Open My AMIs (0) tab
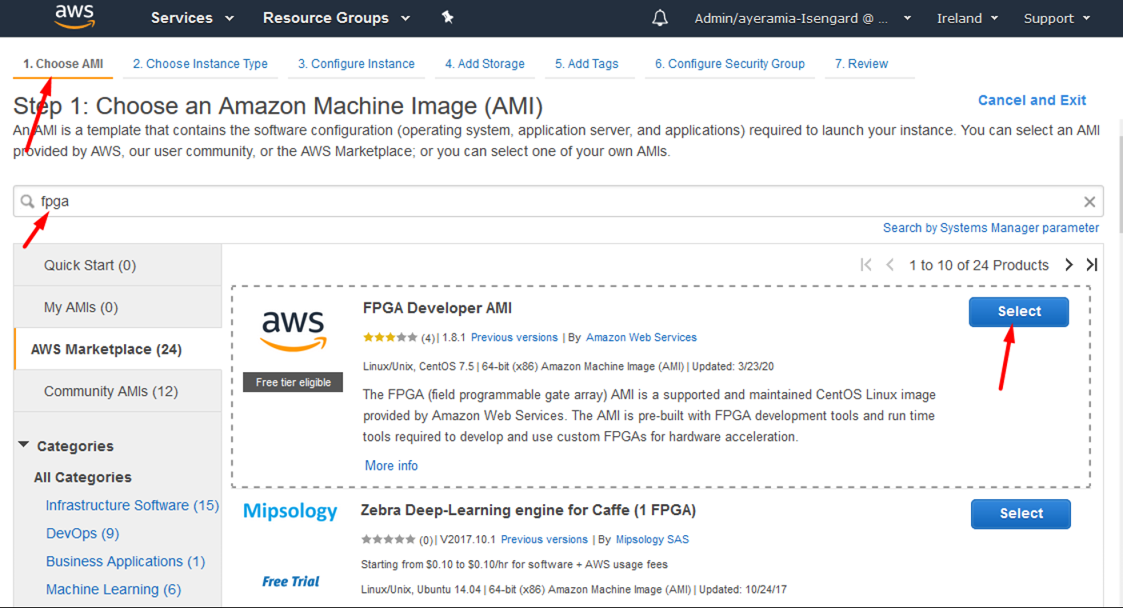Viewport: 1123px width, 608px height. click(118, 307)
